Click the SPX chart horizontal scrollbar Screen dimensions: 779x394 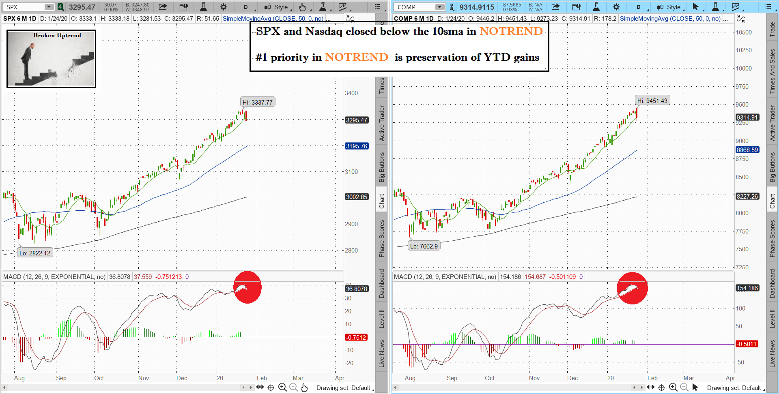point(122,388)
